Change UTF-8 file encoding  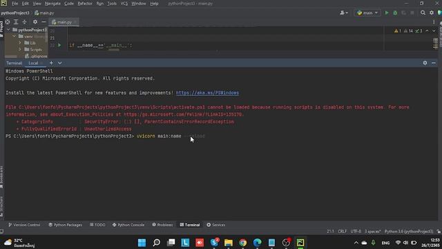pos(356,232)
